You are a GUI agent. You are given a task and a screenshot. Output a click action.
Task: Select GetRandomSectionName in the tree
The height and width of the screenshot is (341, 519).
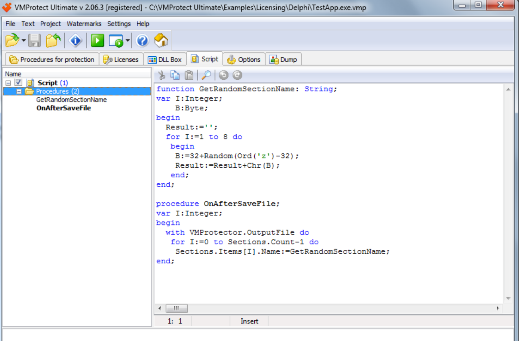pyautogui.click(x=71, y=100)
